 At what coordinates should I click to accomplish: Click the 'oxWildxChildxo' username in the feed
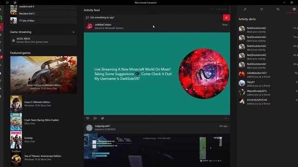103,25
